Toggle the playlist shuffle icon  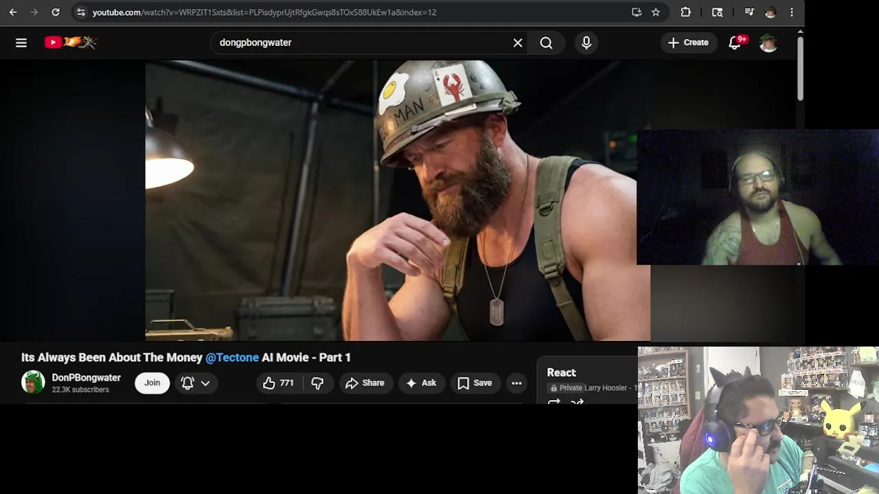pyautogui.click(x=577, y=401)
